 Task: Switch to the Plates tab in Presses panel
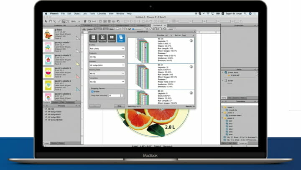[x=61, y=143]
